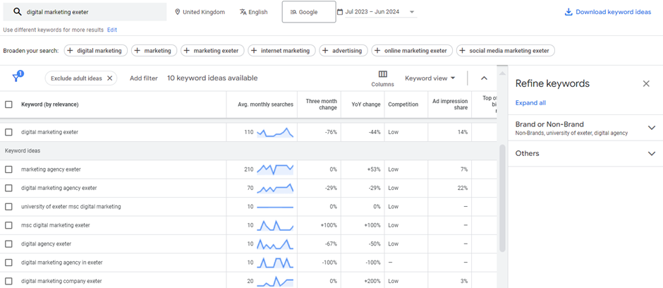Tick the checkbox for marketing agency exeter
This screenshot has height=288, width=663.
[8, 169]
